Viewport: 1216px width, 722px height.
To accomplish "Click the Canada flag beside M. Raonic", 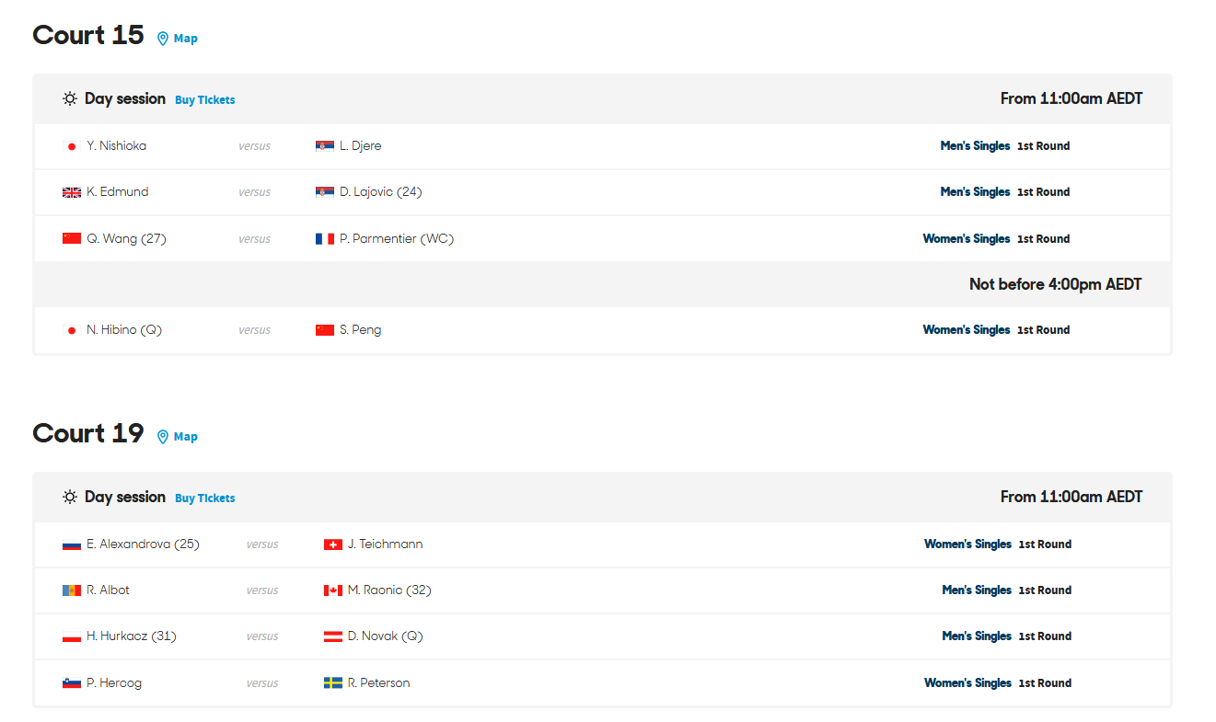I will point(333,590).
